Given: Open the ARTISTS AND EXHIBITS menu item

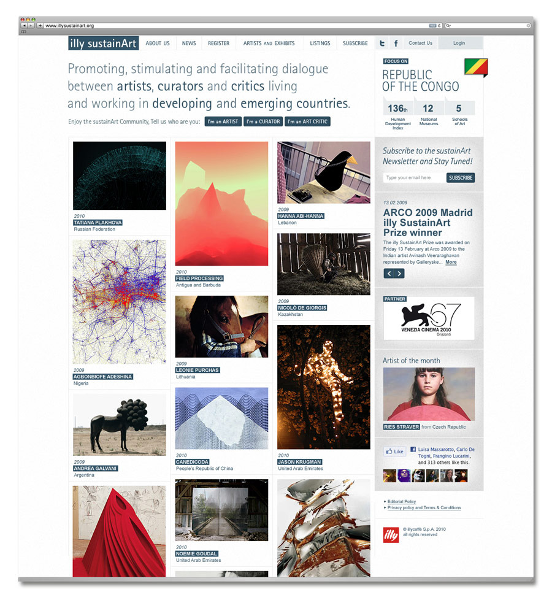Looking at the screenshot, I should coord(269,43).
